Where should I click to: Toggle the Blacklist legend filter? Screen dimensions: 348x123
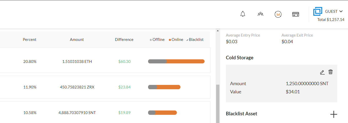coord(195,40)
